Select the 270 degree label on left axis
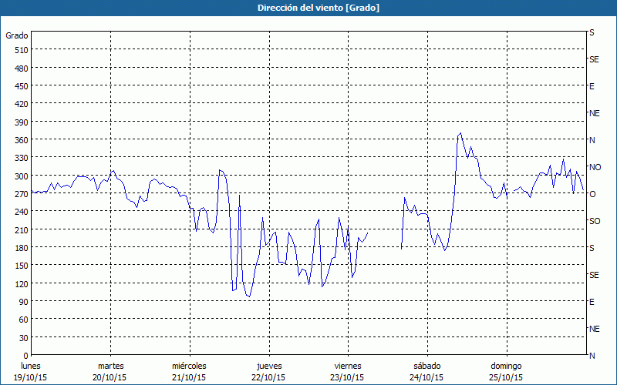Screen dimensions: 617x385 point(20,193)
